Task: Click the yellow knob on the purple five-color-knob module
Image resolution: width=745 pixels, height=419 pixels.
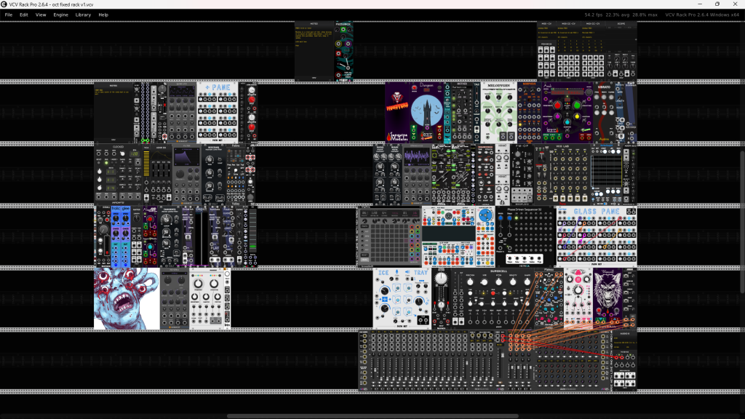Action: [577, 116]
